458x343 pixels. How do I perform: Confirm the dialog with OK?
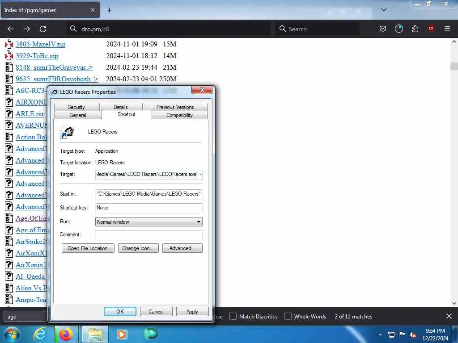pos(120,311)
